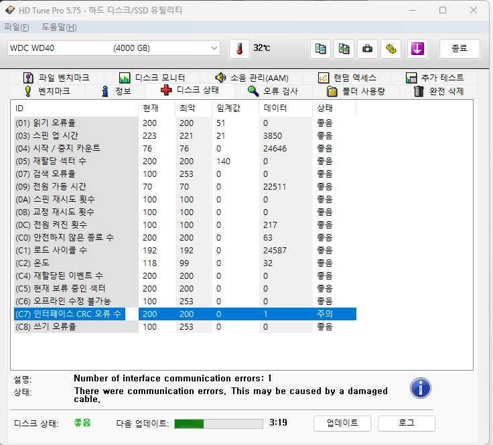Click the 임계값 column header
The width and height of the screenshot is (493, 445).
[x=236, y=109]
